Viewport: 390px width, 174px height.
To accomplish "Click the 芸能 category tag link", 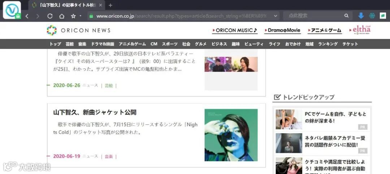I will point(109,86).
